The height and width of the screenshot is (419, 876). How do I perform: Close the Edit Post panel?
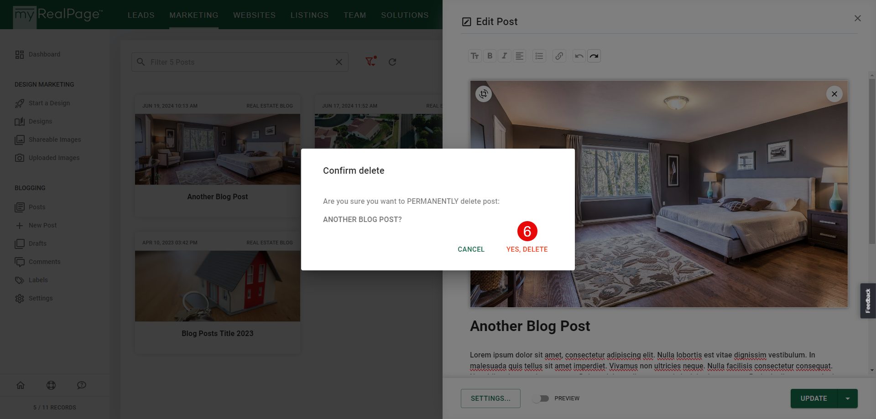(857, 18)
